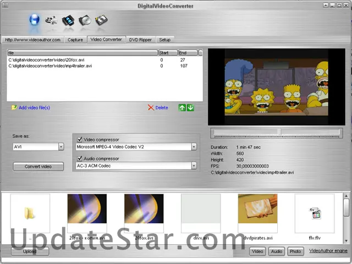Click the blue globe website icon
The height and width of the screenshot is (264, 352).
[34, 20]
